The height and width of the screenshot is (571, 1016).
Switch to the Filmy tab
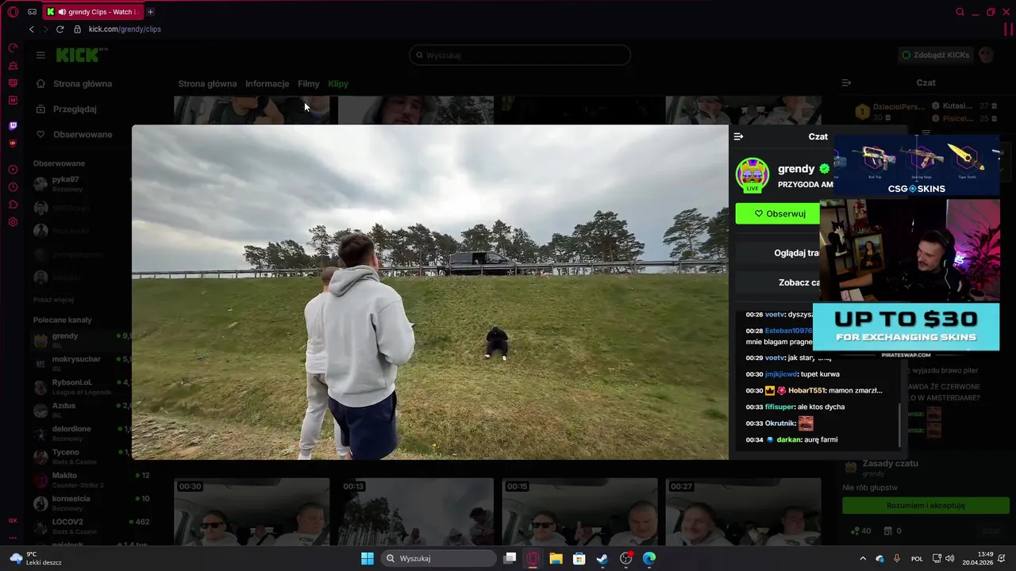coord(309,83)
